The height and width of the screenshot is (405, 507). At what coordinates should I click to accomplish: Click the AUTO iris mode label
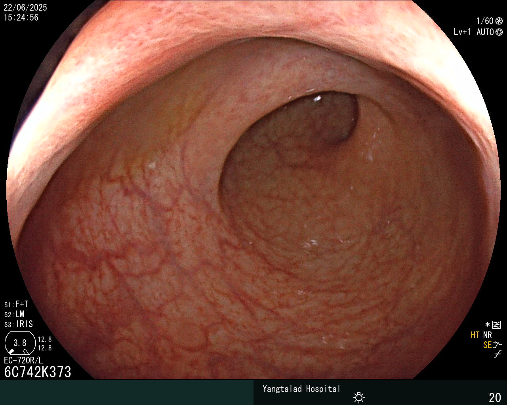tap(485, 32)
